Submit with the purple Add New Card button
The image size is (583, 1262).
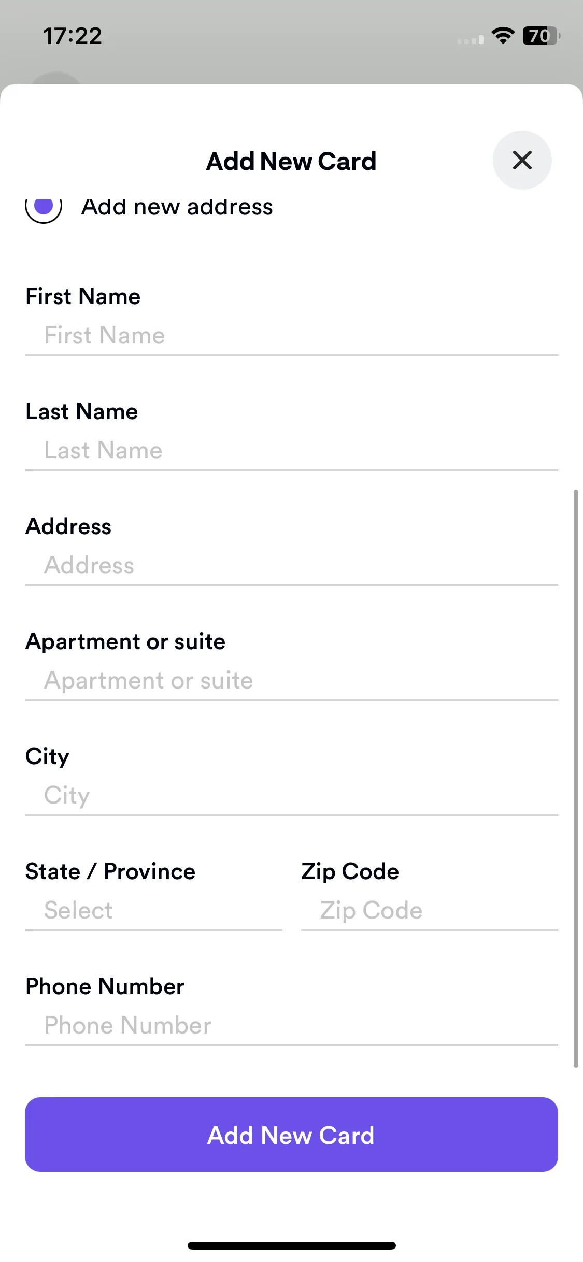291,1135
